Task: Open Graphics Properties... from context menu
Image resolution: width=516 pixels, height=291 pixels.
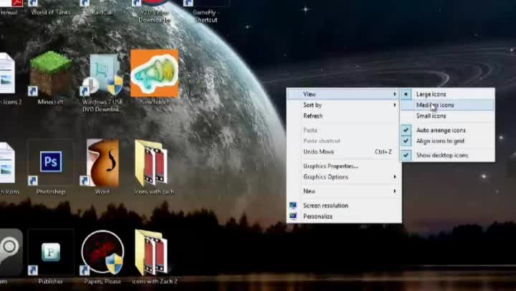Action: pyautogui.click(x=344, y=166)
